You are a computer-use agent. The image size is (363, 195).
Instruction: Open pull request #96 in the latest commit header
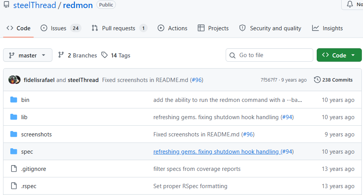pyautogui.click(x=197, y=80)
